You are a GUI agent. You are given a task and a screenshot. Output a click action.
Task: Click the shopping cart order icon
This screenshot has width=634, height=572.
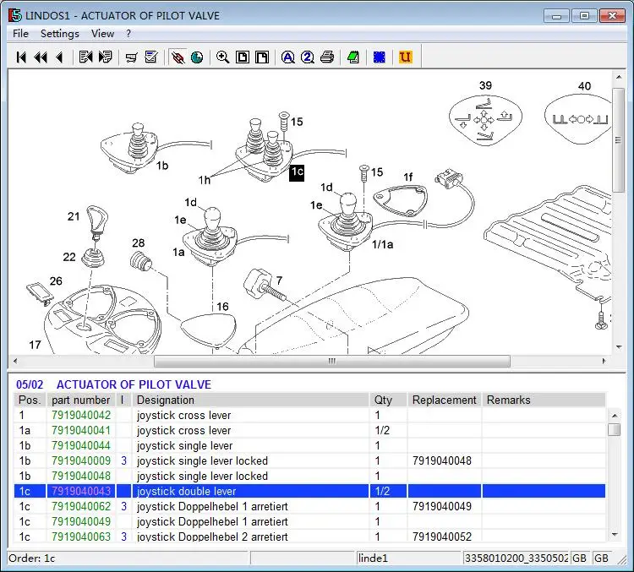131,57
